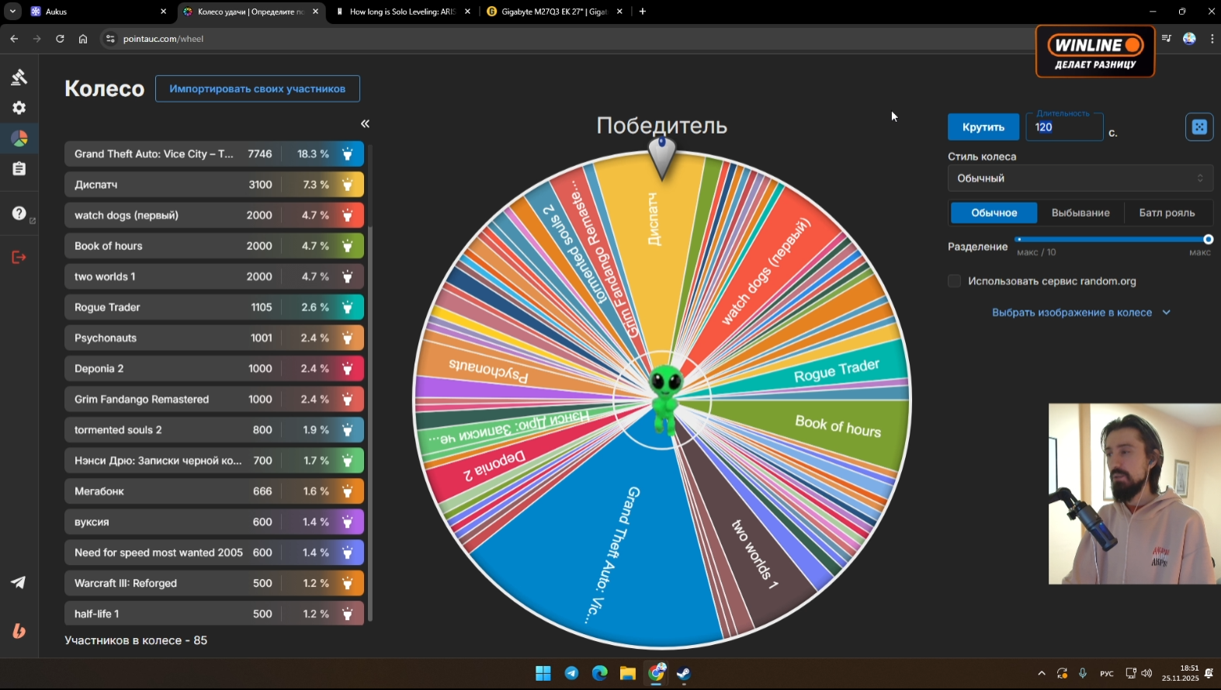Click crown icon in вуксия row
The height and width of the screenshot is (690, 1221).
(x=348, y=522)
